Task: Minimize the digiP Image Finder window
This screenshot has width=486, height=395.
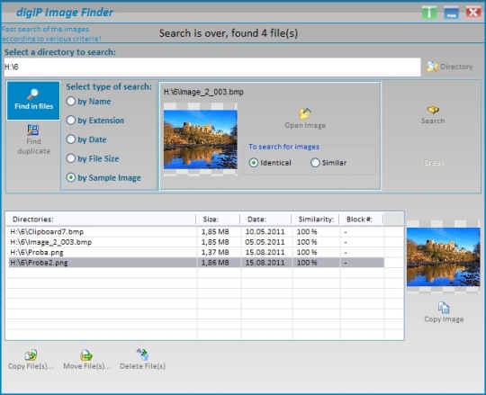Action: pyautogui.click(x=451, y=13)
